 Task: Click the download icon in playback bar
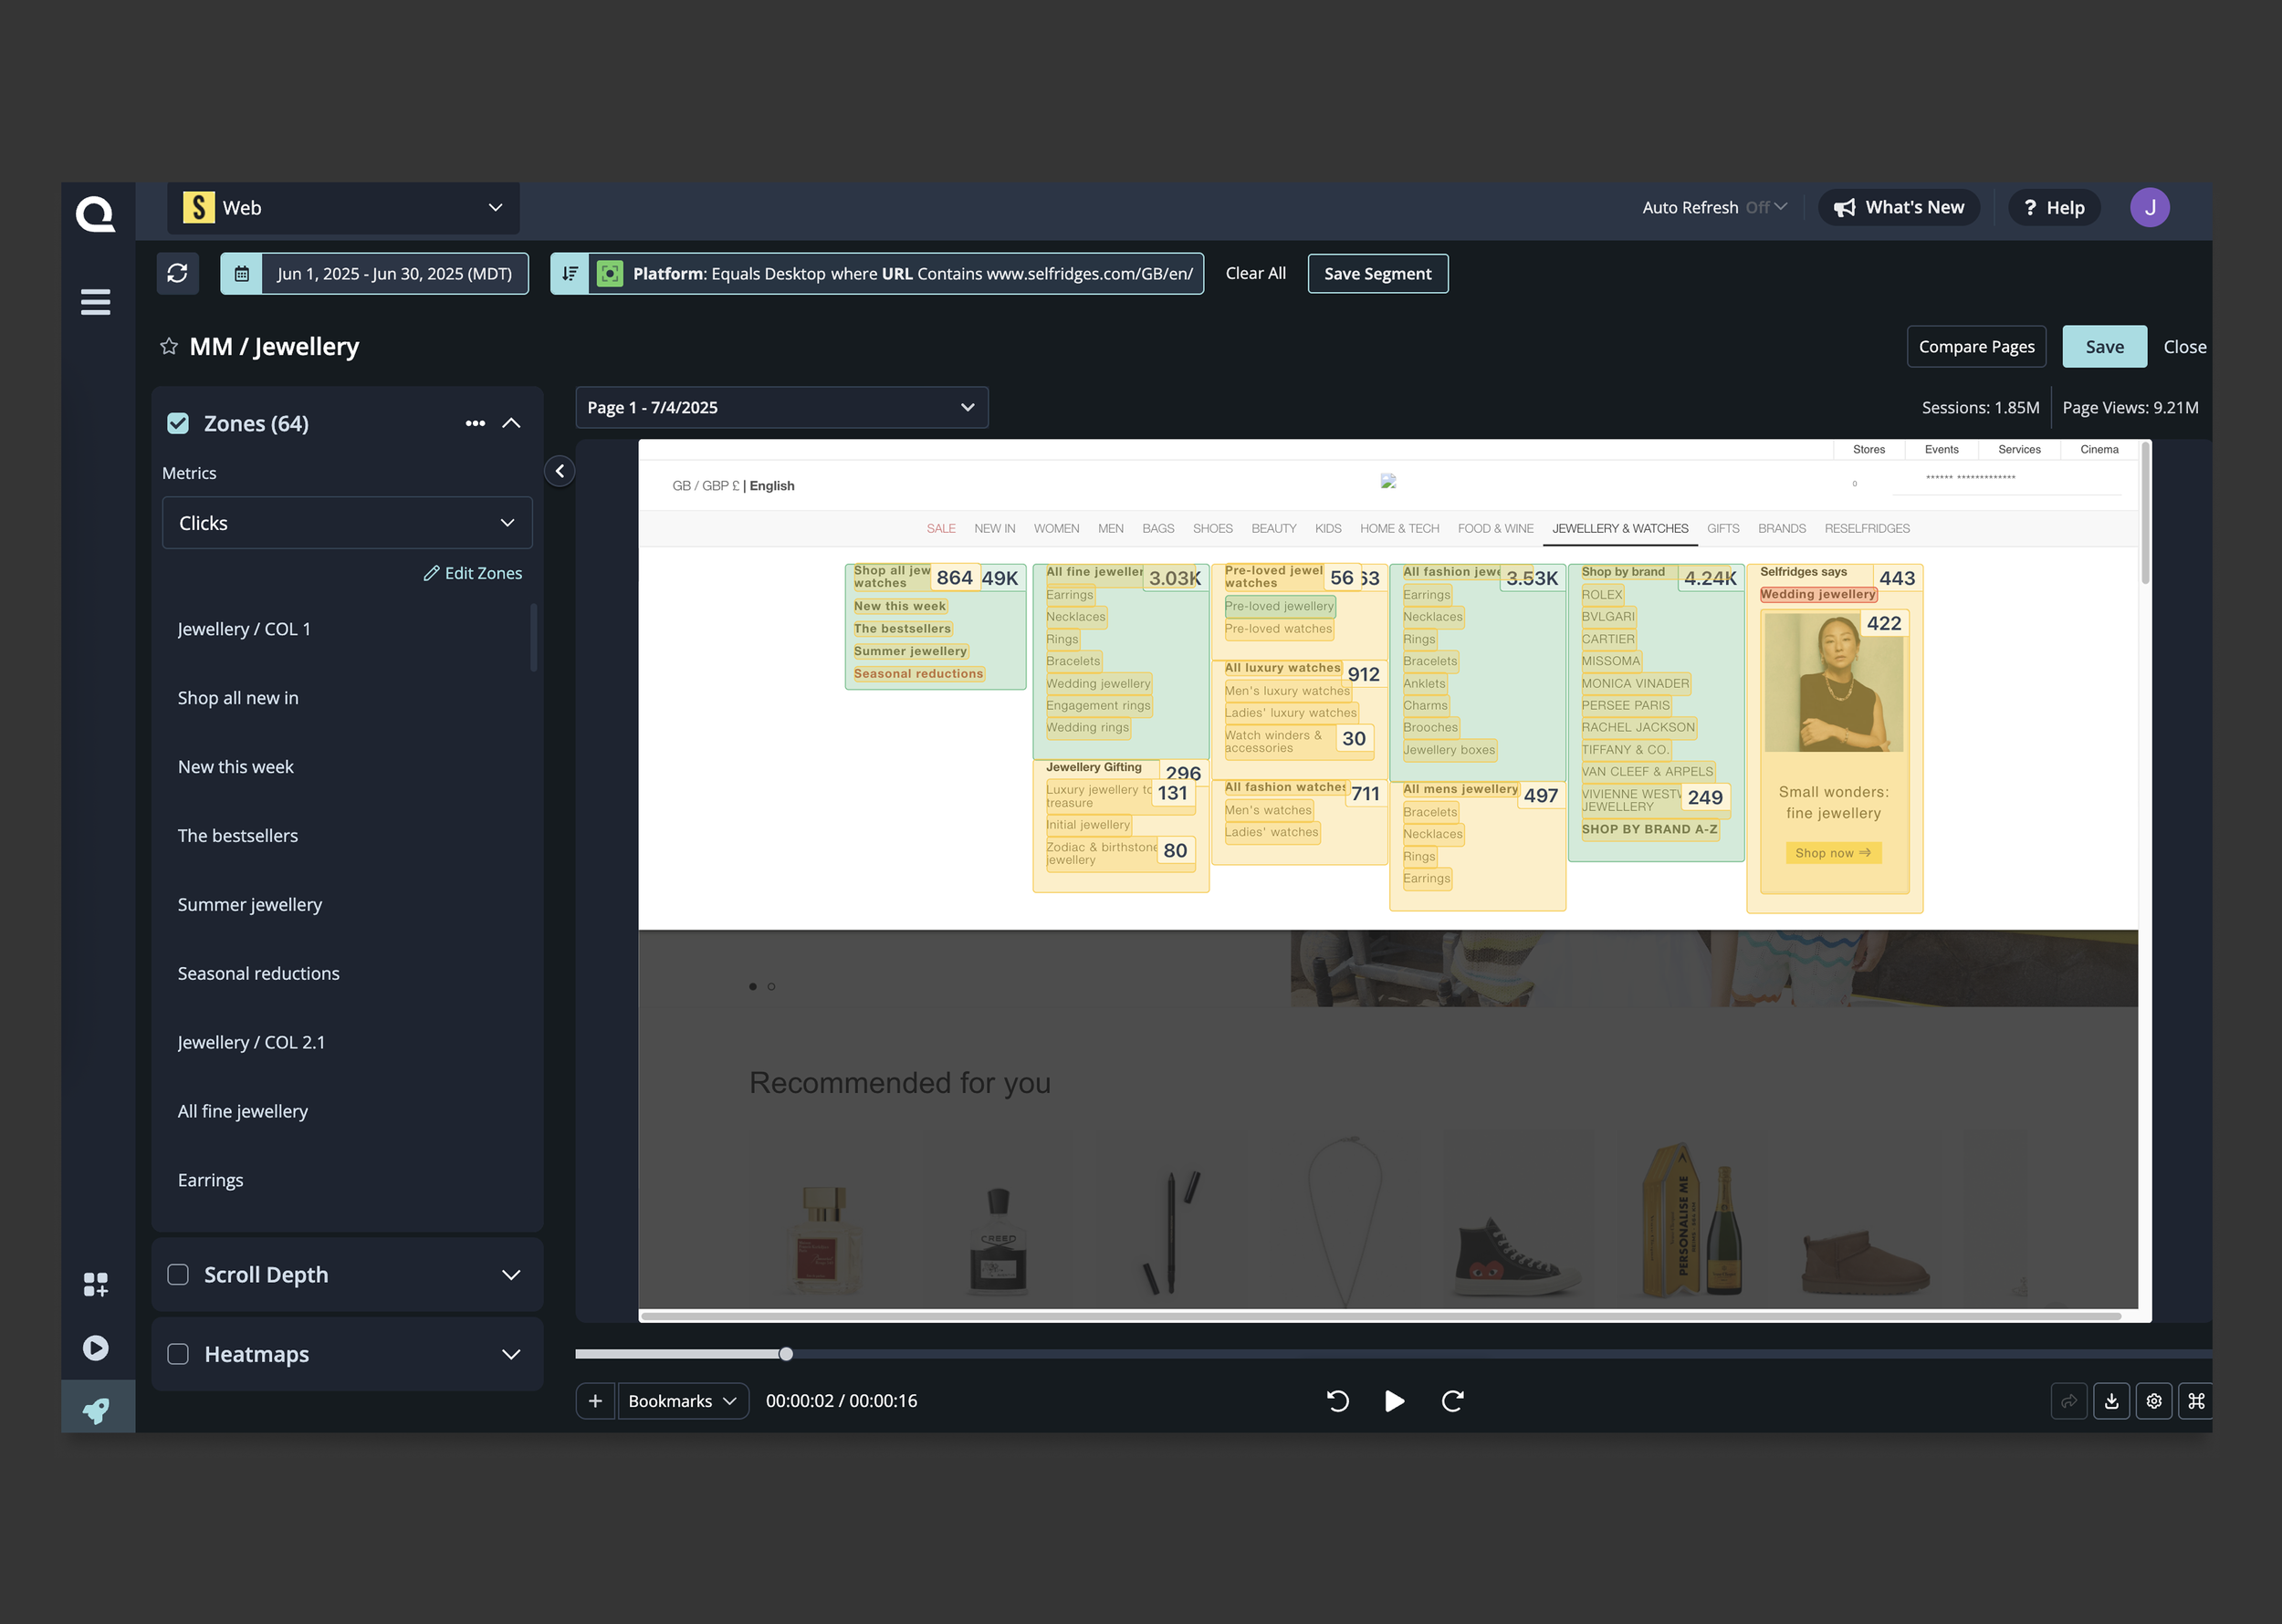2111,1401
